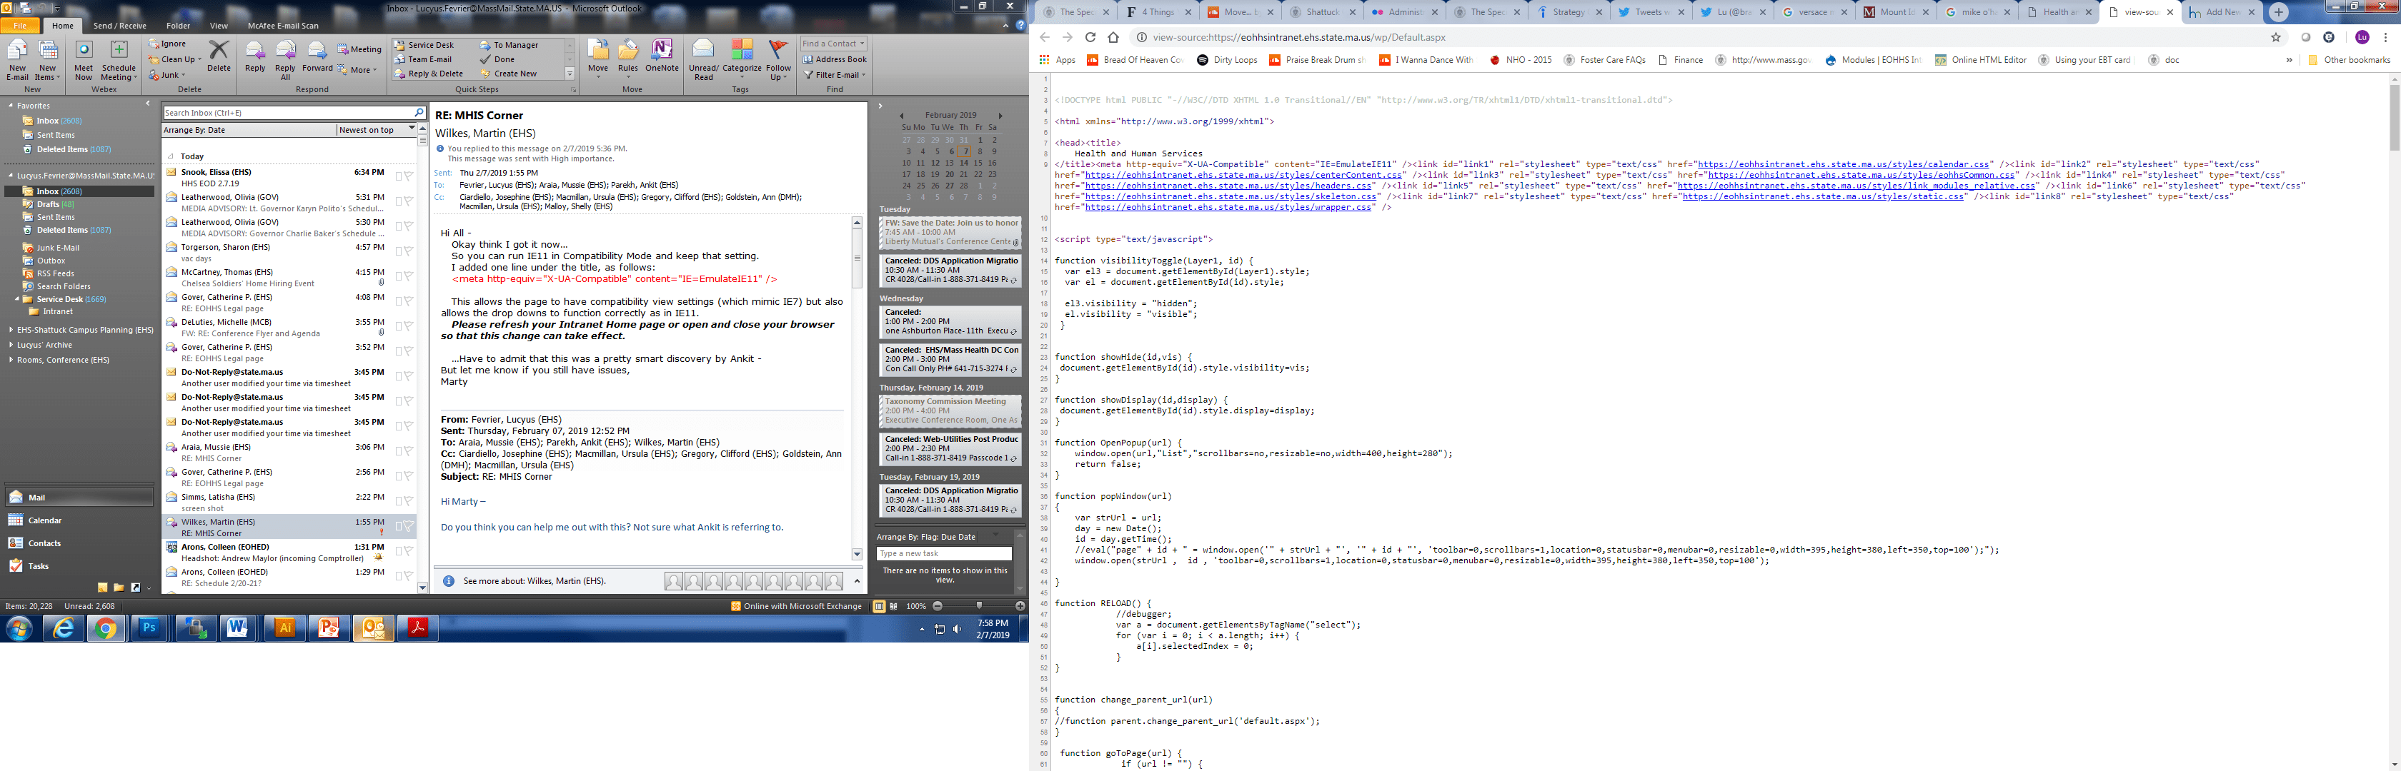
Task: Bookmark this page with star icon
Action: (2275, 37)
